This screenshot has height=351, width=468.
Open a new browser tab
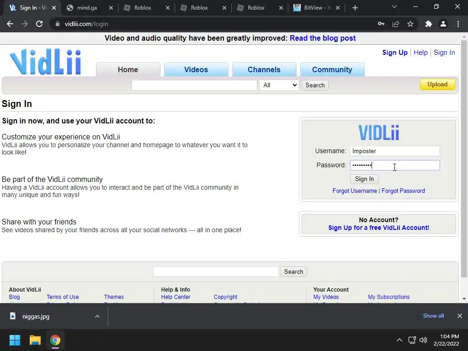click(355, 8)
